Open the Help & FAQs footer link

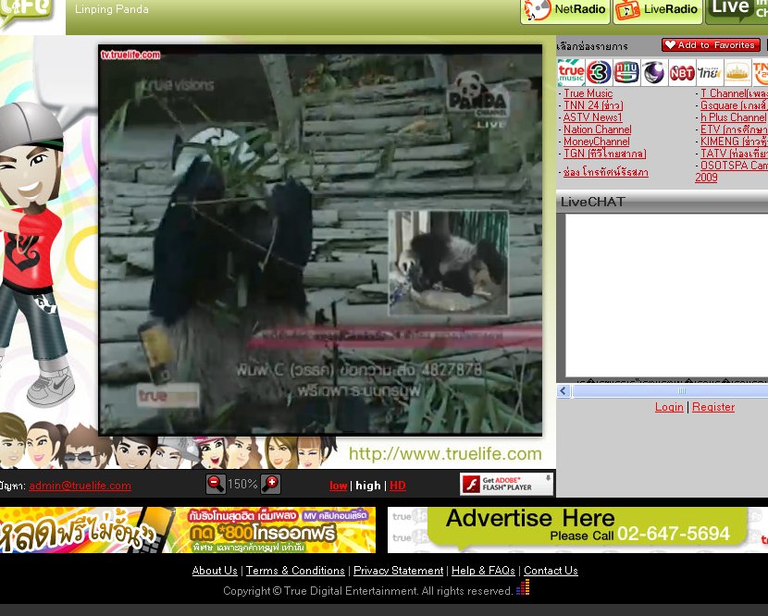(483, 571)
